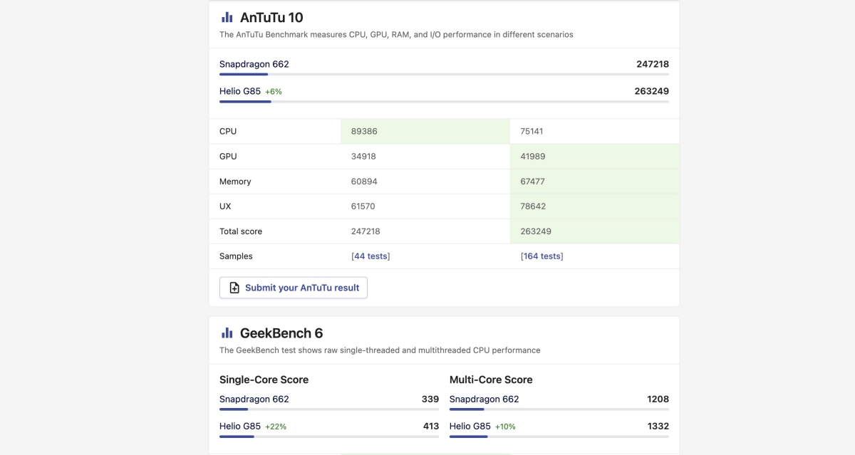The height and width of the screenshot is (455, 855).
Task: Click Snapdragon 662 under Single-Core Score
Action: [254, 399]
